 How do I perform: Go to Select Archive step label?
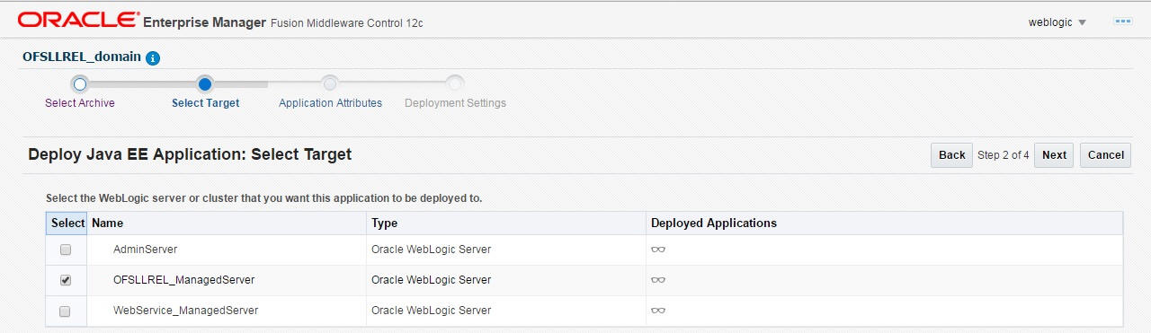[x=80, y=103]
